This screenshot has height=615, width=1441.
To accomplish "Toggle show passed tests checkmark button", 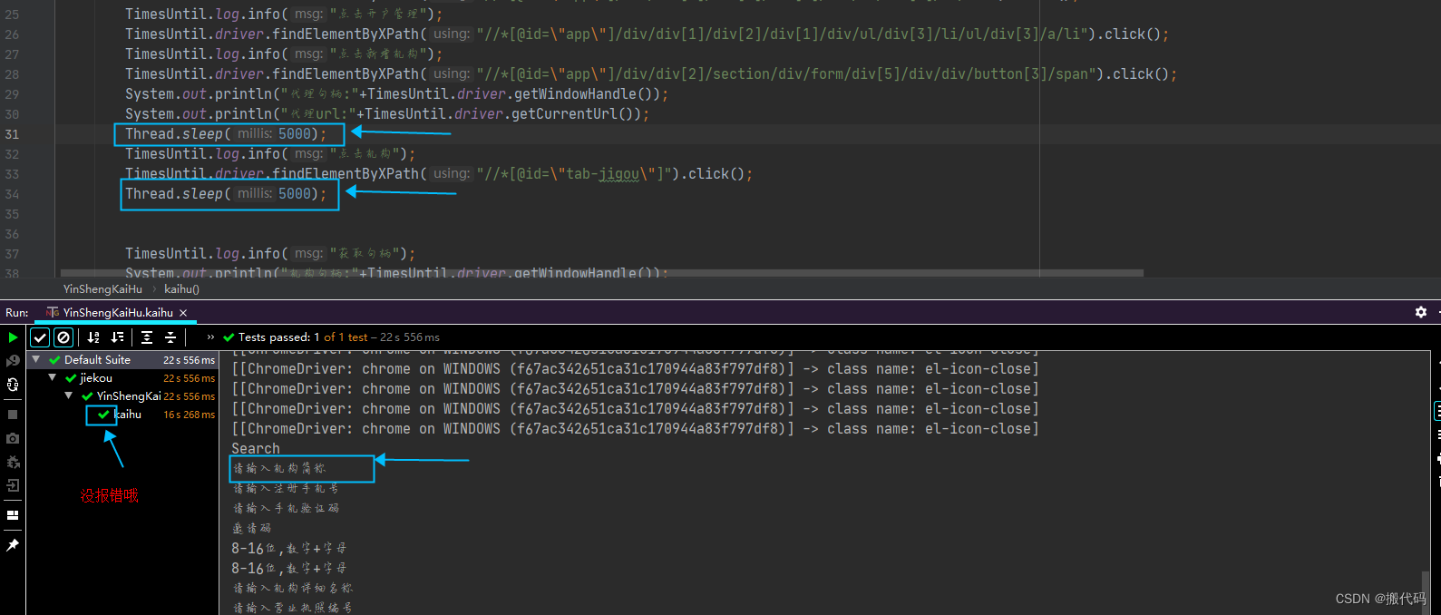I will pos(40,337).
